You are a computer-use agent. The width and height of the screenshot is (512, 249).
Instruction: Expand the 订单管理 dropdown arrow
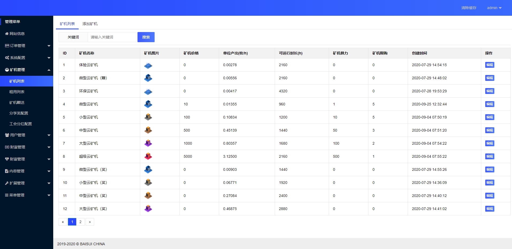(x=49, y=46)
